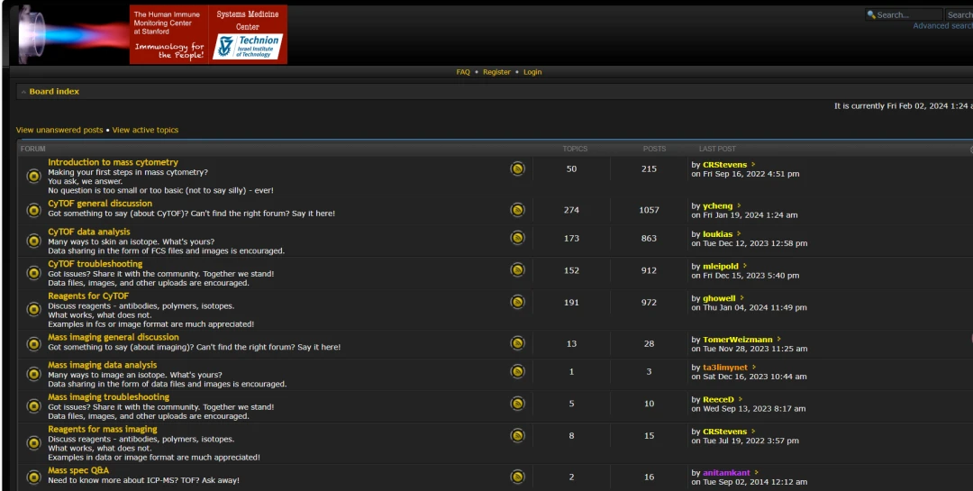Screen dimensions: 973x491
Task: Click the Technion Systems Medicine Center logo
Action: coord(248,34)
